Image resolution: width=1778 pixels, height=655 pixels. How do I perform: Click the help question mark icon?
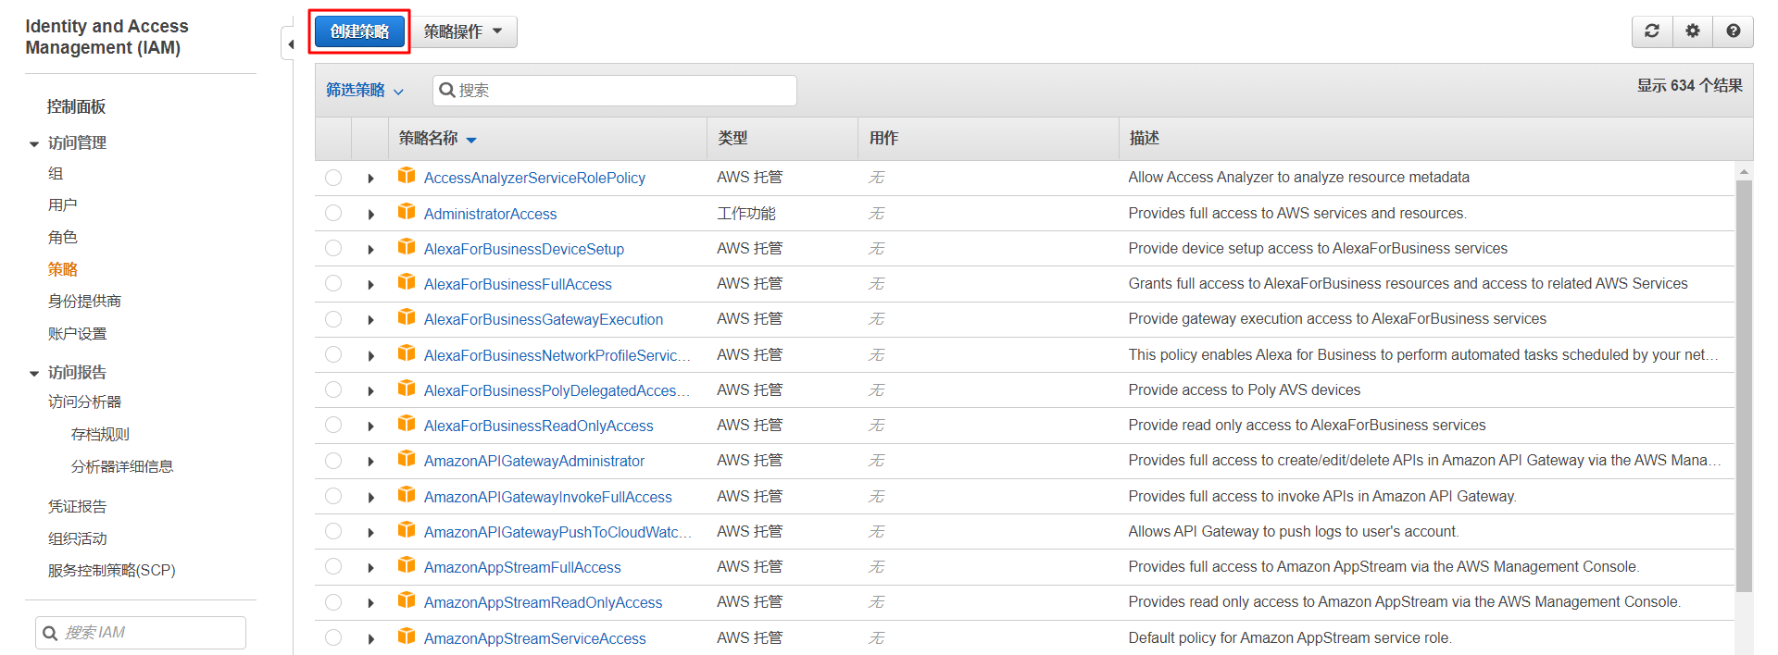pos(1733,31)
